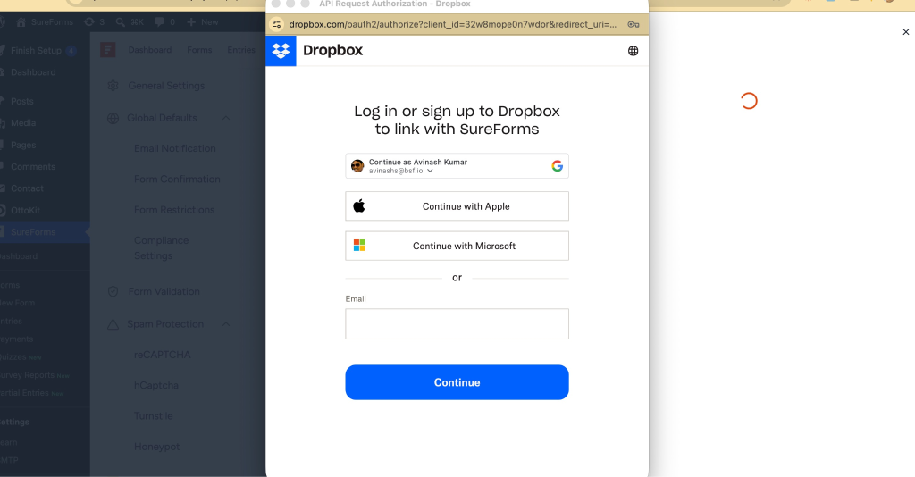Open Turnstile settings
Viewport: 915px width, 477px height.
pos(154,415)
